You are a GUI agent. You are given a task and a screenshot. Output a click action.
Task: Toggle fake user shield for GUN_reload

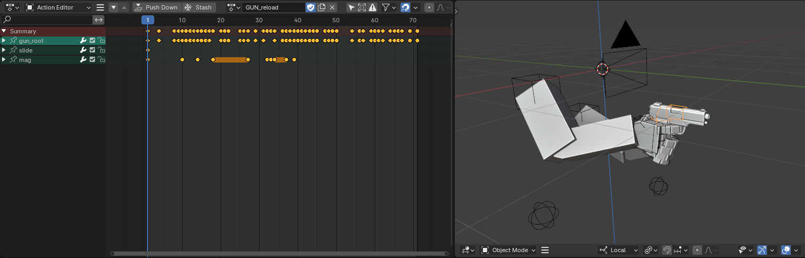(x=311, y=7)
